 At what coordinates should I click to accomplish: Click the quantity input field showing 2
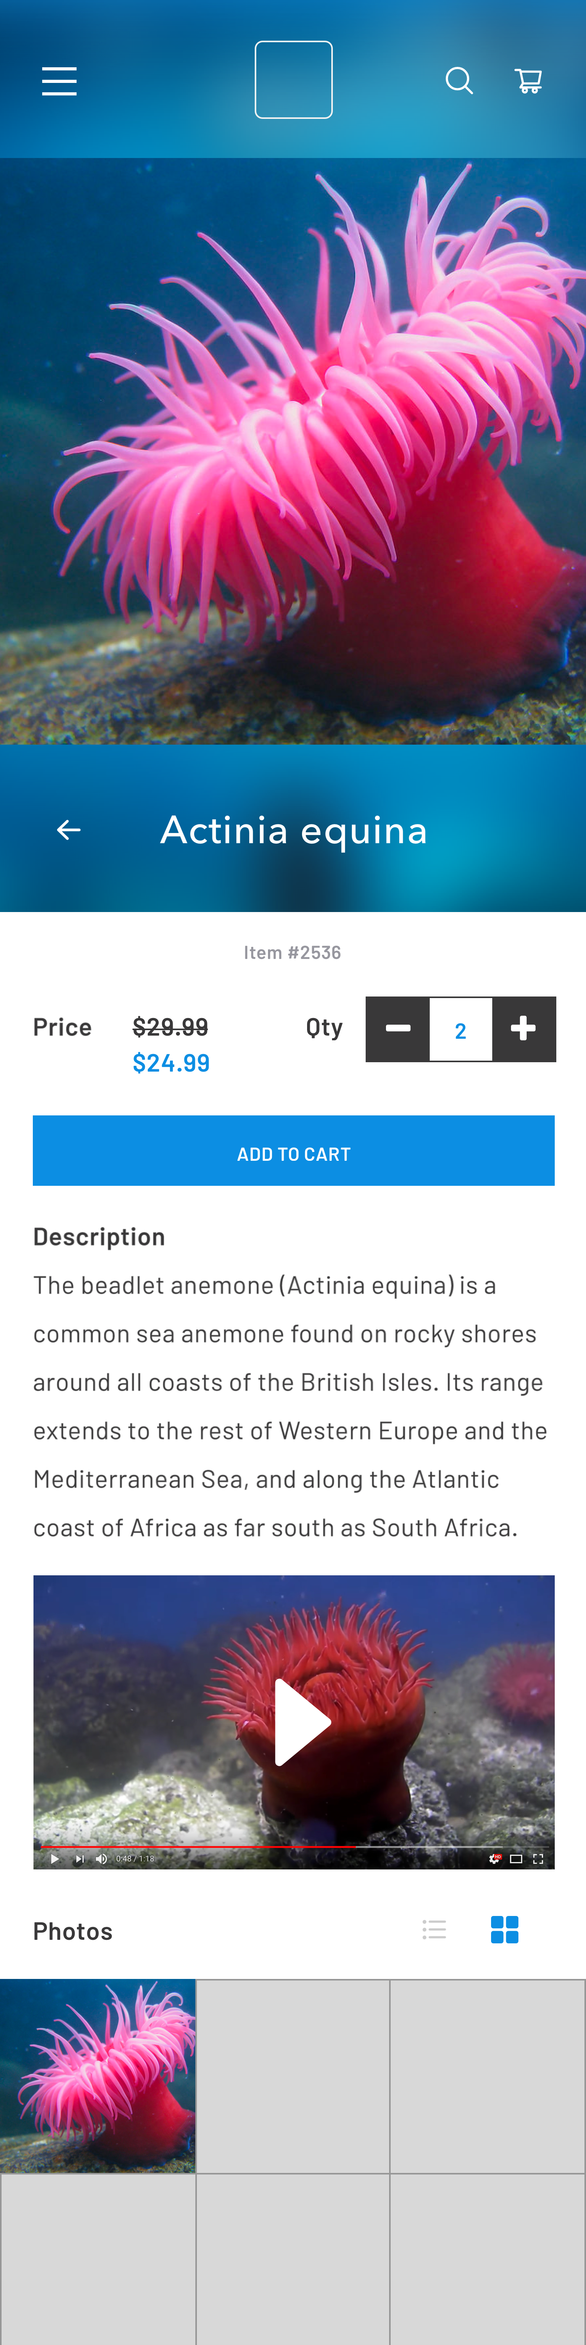click(x=461, y=1030)
